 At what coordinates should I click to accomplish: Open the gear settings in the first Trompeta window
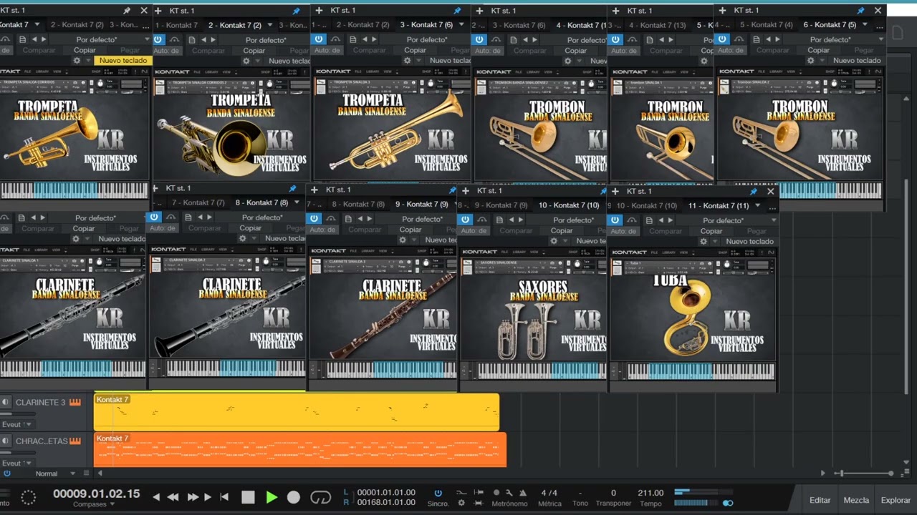coord(77,61)
